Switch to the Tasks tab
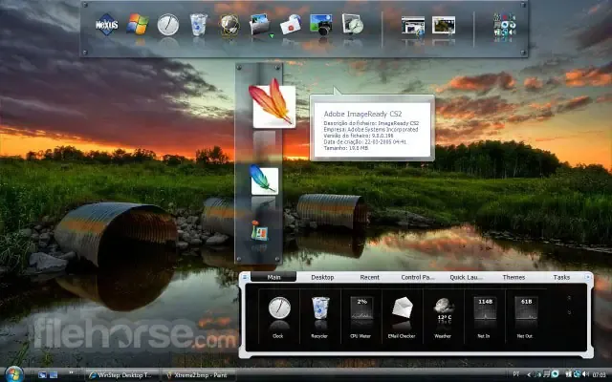612x382 pixels. click(561, 277)
